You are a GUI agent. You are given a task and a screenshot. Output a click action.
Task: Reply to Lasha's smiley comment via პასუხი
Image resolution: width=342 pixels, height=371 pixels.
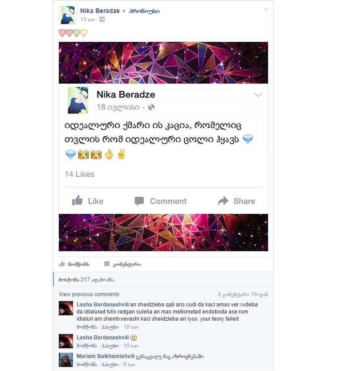(x=110, y=346)
